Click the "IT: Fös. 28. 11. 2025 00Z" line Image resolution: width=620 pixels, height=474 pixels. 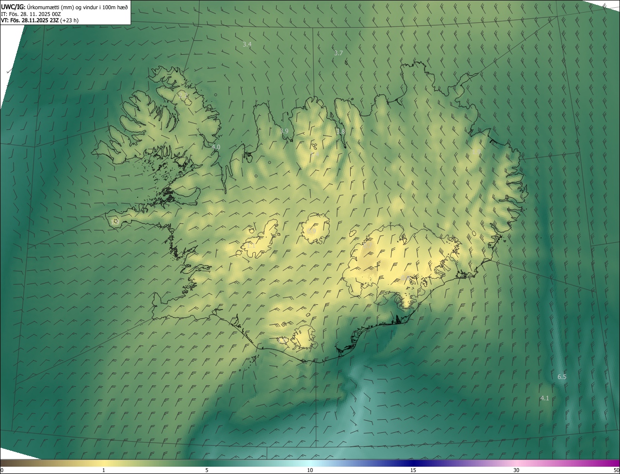click(x=31, y=14)
